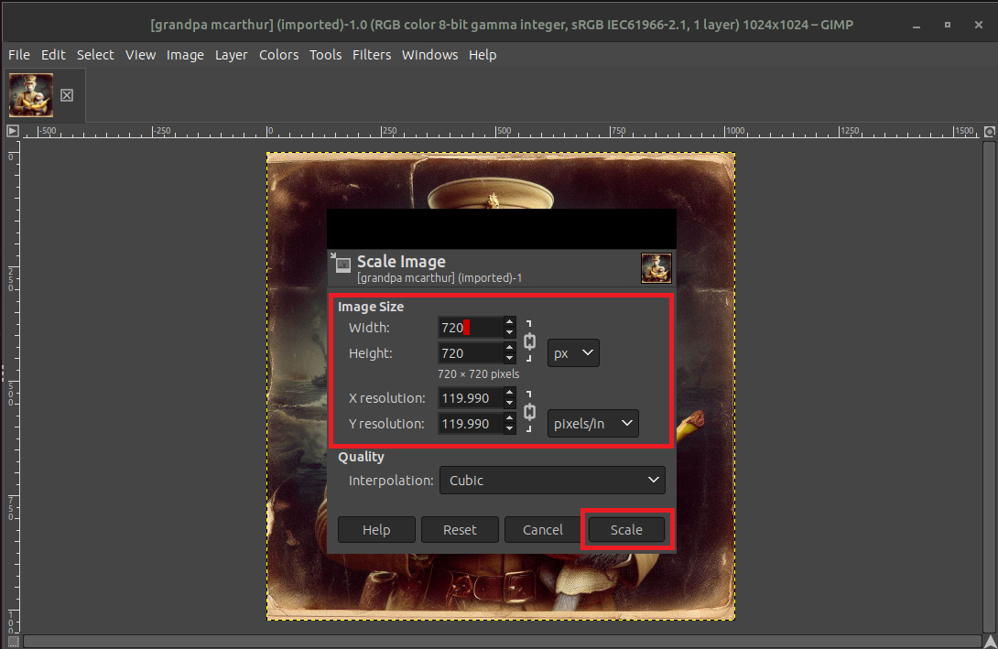Open the pixels/in unit dropdown
The height and width of the screenshot is (649, 998).
(592, 423)
